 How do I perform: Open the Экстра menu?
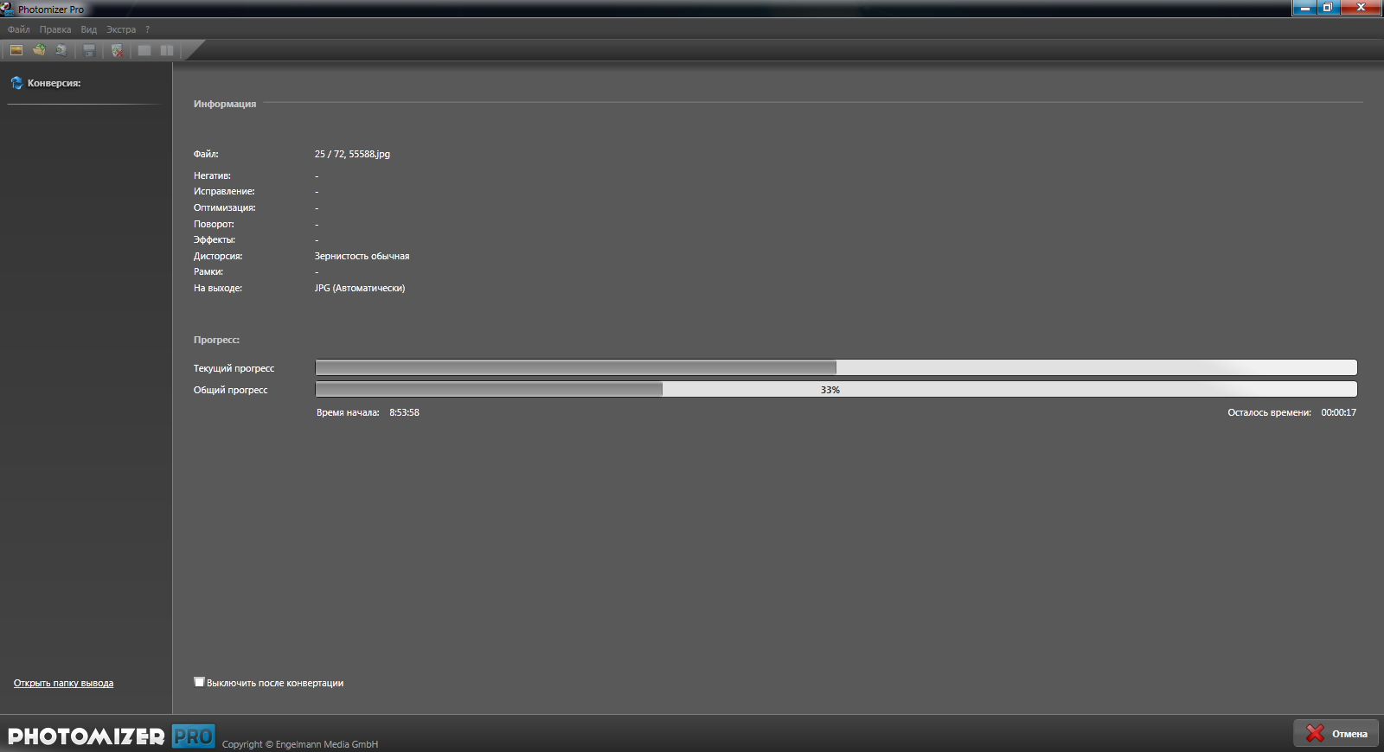(x=121, y=29)
